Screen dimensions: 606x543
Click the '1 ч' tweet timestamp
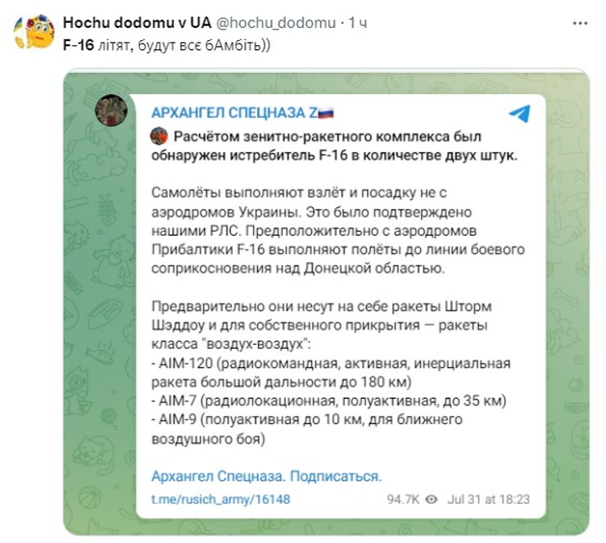pyautogui.click(x=358, y=23)
